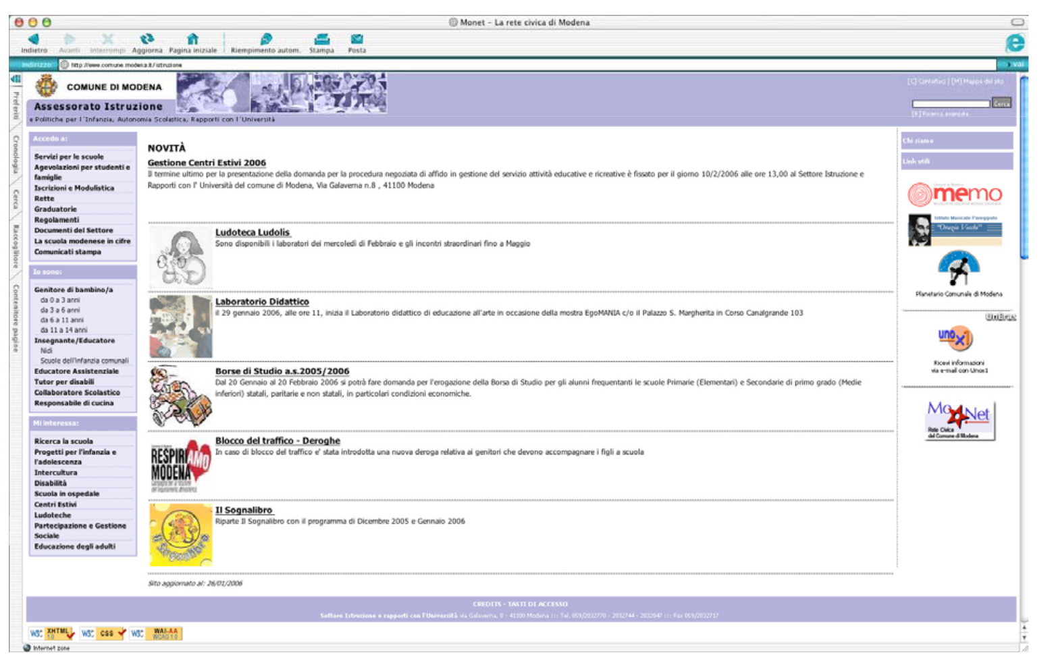The image size is (1056, 659).
Task: Go to Pagina iniziale home icon
Action: tap(192, 39)
